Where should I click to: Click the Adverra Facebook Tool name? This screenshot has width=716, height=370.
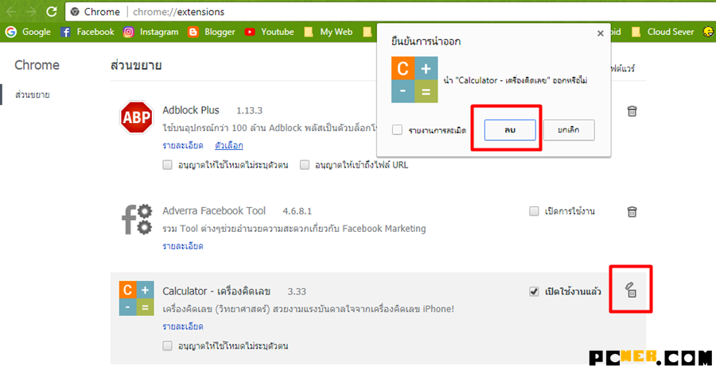tap(214, 211)
